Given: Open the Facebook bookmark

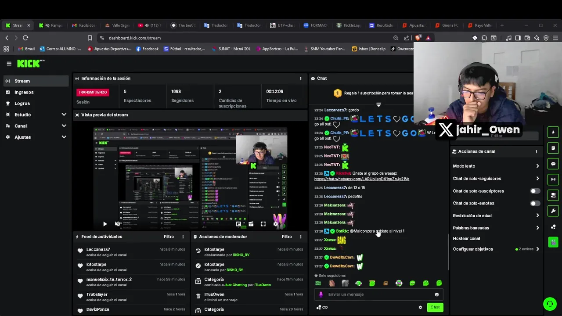Looking at the screenshot, I should tap(147, 49).
